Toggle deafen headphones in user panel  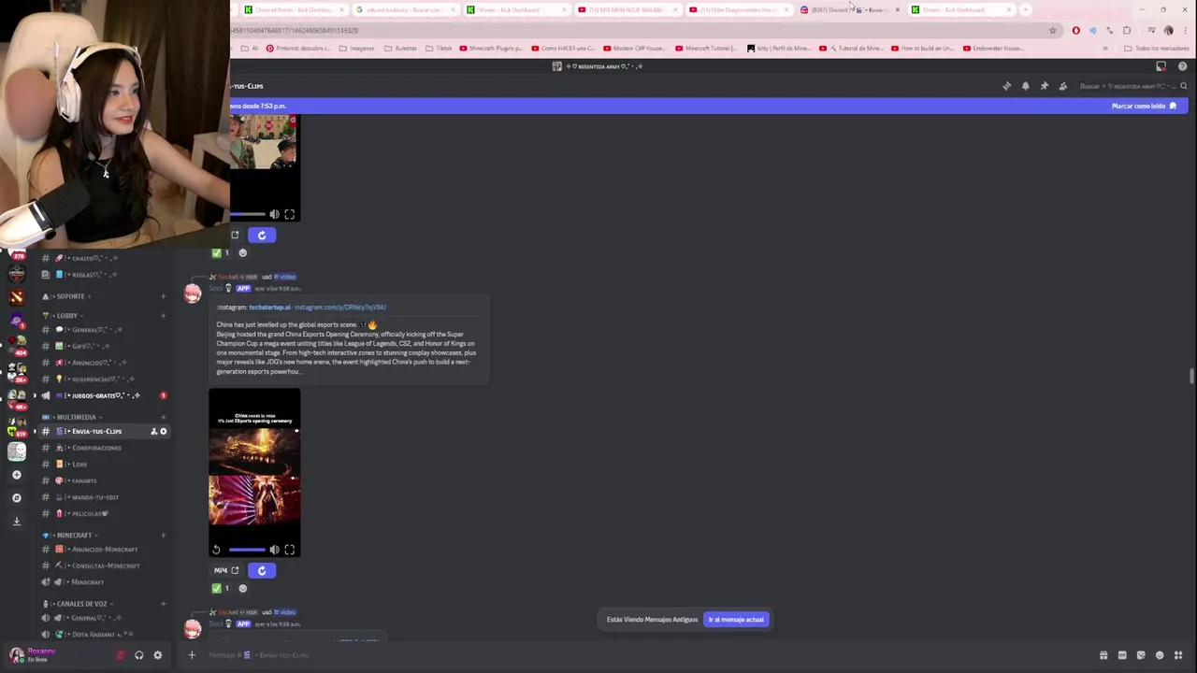138,655
